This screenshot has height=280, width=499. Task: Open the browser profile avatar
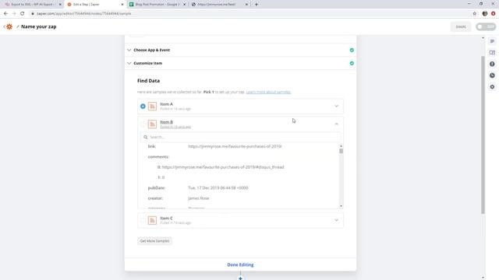(485, 14)
